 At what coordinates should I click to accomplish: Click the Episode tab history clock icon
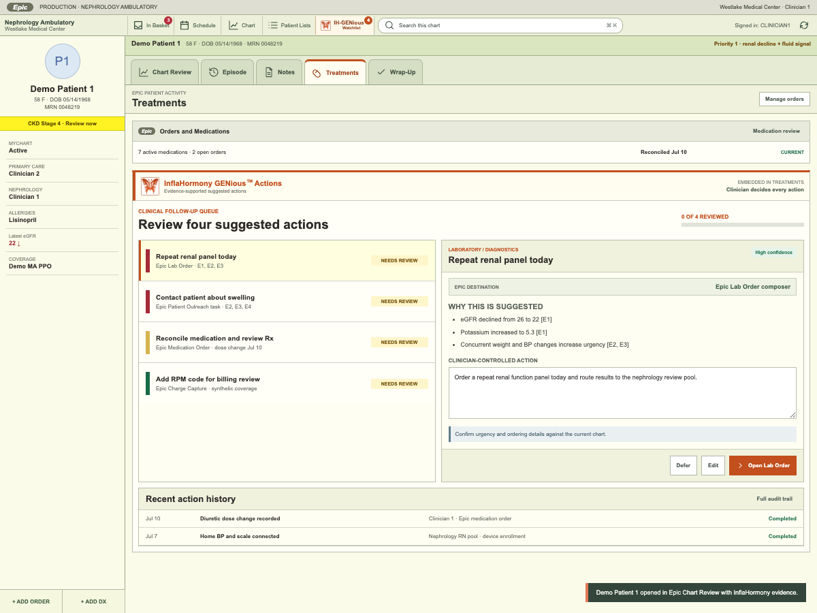click(214, 72)
